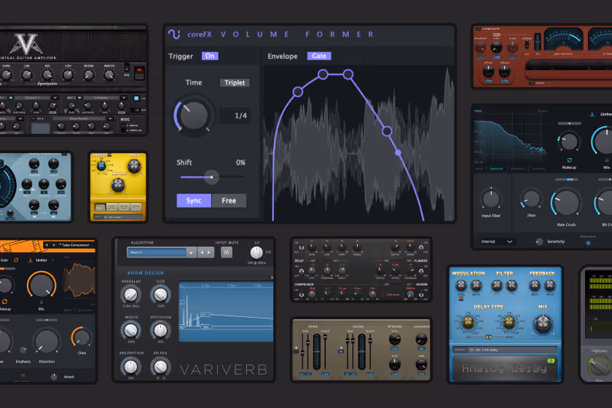Open the time division 1/4 value box
This screenshot has height=408, width=612.
click(235, 116)
